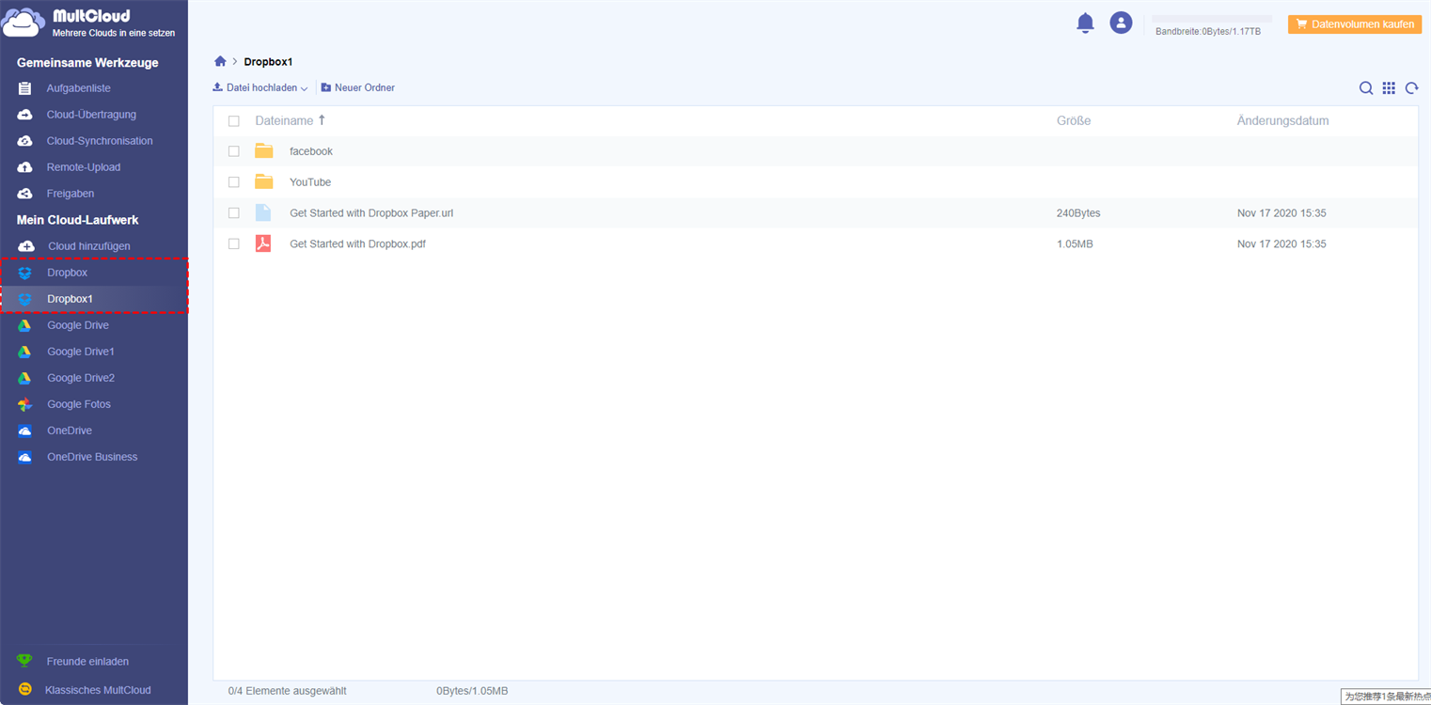Viewport: 1431px width, 705px height.
Task: Click the Dropbox Paper.url file icon
Action: tap(263, 212)
